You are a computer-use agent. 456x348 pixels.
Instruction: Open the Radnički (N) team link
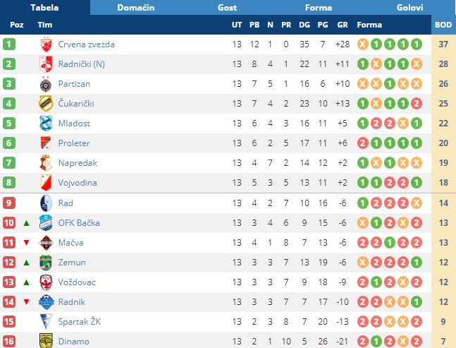82,64
